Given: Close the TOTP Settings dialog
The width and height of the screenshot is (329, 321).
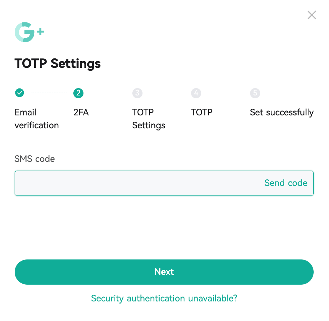Looking at the screenshot, I should click(312, 15).
